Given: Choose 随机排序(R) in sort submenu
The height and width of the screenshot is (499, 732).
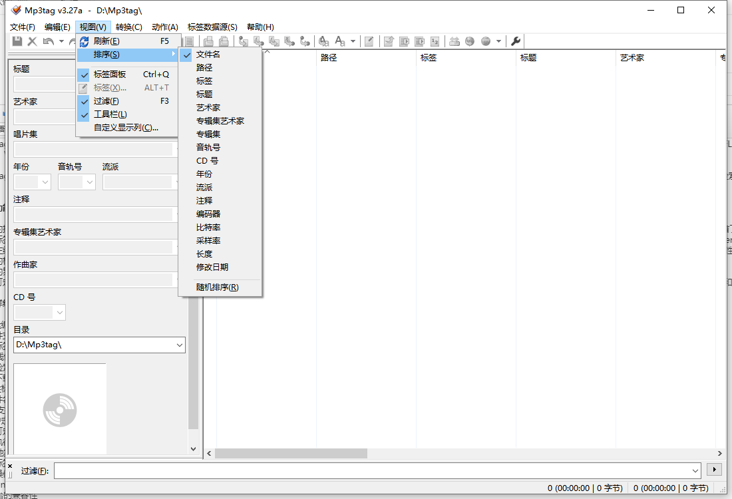Looking at the screenshot, I should point(220,287).
